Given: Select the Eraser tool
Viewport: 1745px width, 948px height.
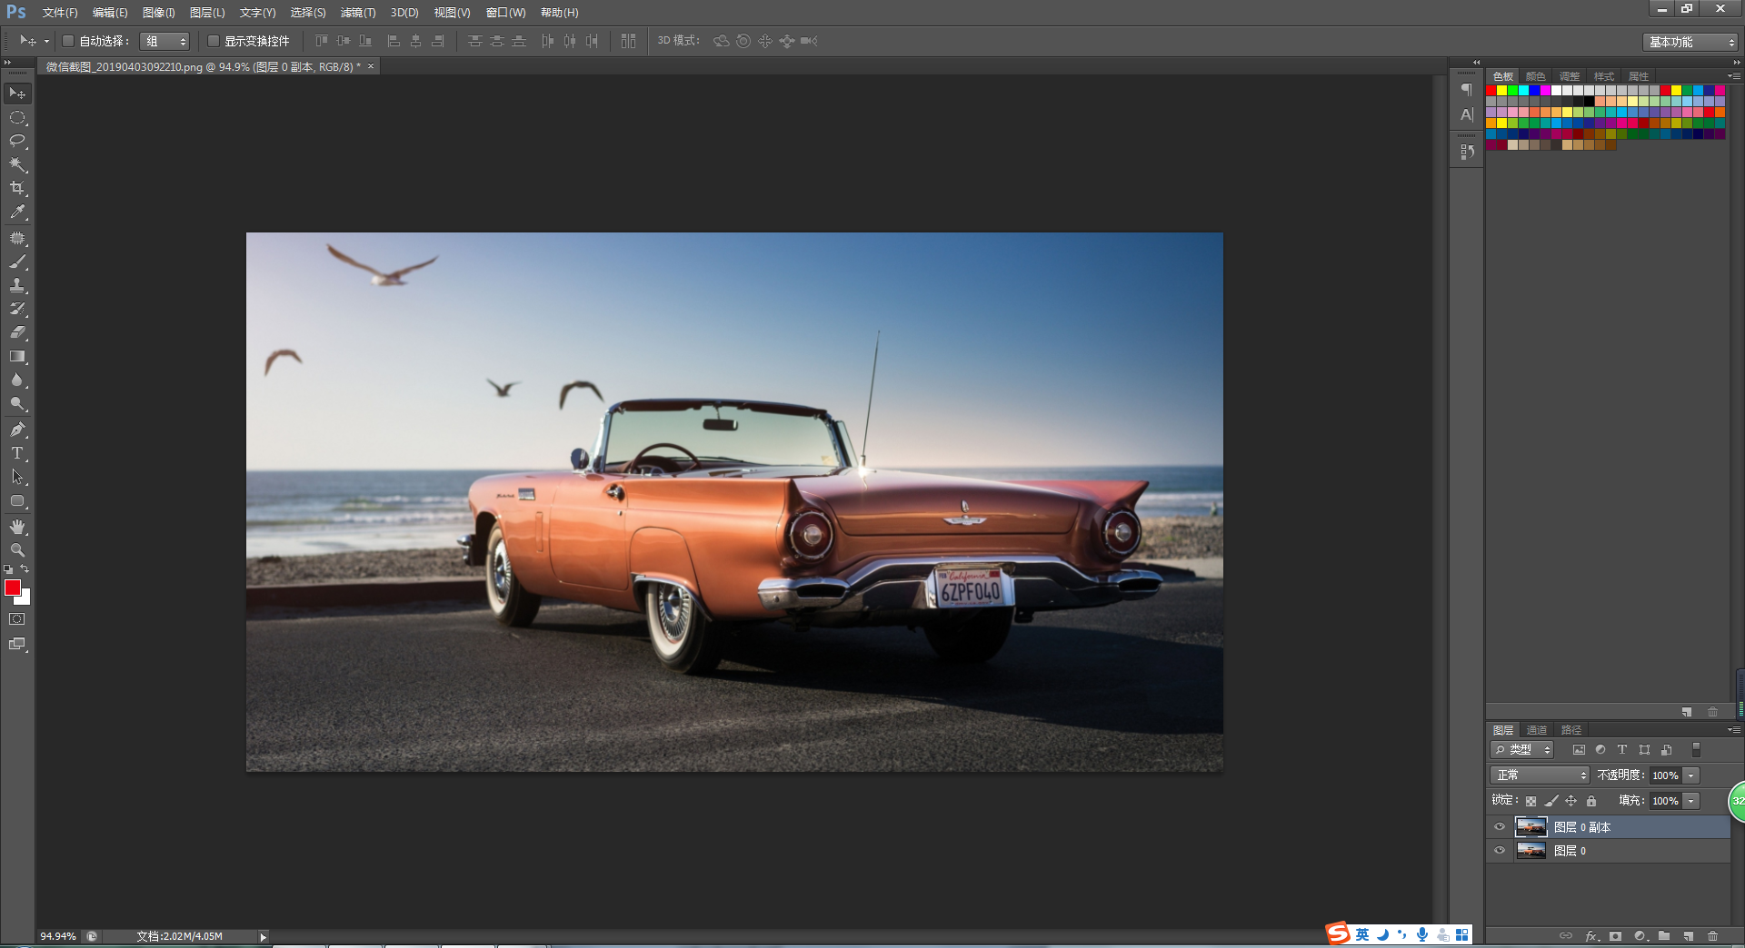Looking at the screenshot, I should click(x=17, y=332).
